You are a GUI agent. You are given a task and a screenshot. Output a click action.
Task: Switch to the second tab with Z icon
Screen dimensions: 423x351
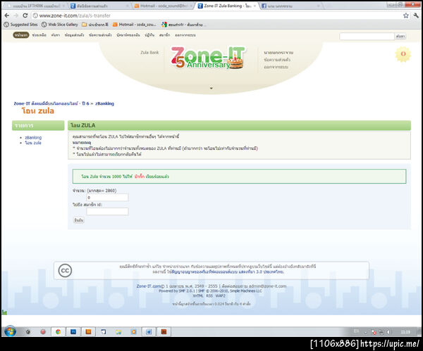click(x=100, y=6)
